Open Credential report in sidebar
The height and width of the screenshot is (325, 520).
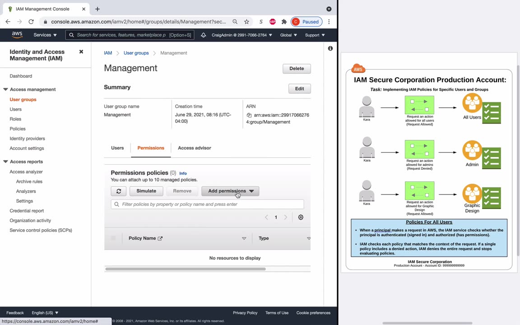coord(27,211)
